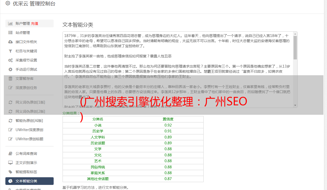This screenshot has width=327, height=190.
Task: Go to 接口文件相关 page
Action: tap(29, 42)
